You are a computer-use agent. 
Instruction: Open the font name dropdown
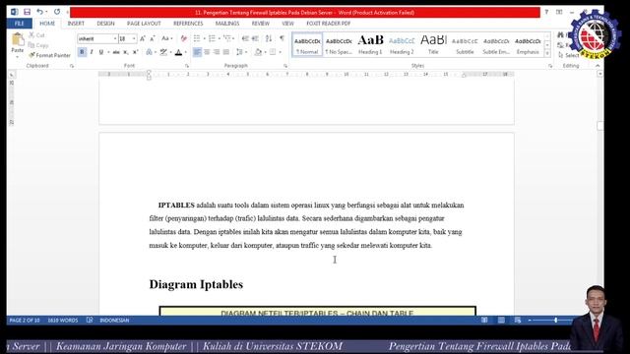(x=115, y=39)
